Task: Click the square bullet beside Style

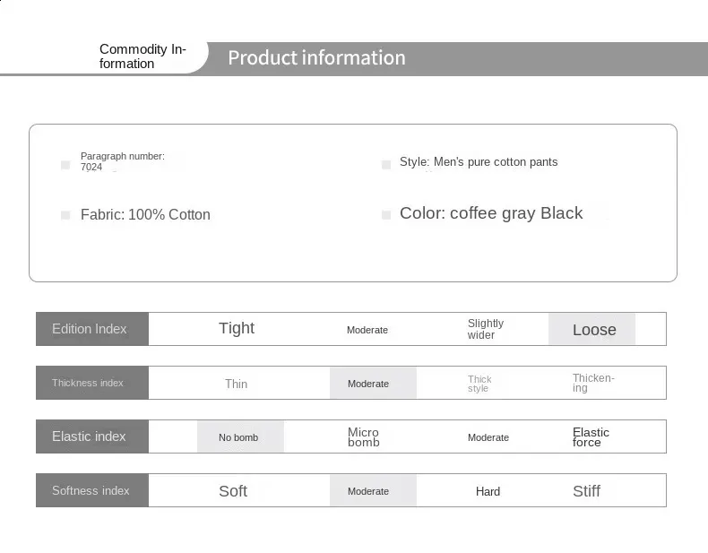Action: click(386, 164)
